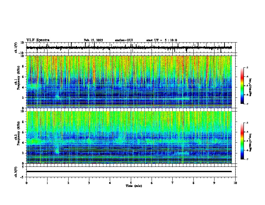Click the 'start UT = 5:10:0' label
The width and height of the screenshot is (265, 205).
tap(162, 40)
